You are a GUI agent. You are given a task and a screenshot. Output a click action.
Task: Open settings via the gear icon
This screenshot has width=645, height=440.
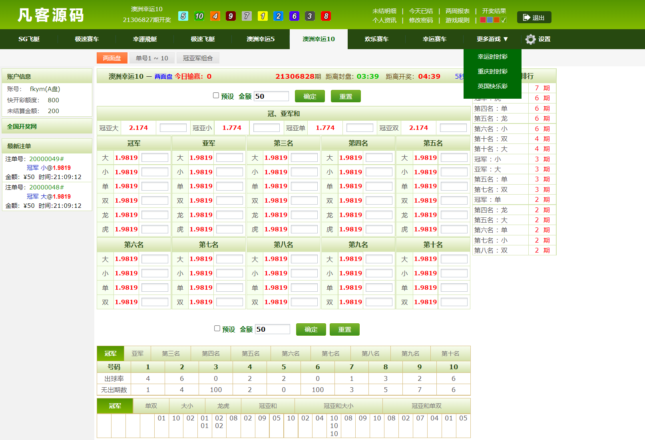pyautogui.click(x=530, y=39)
